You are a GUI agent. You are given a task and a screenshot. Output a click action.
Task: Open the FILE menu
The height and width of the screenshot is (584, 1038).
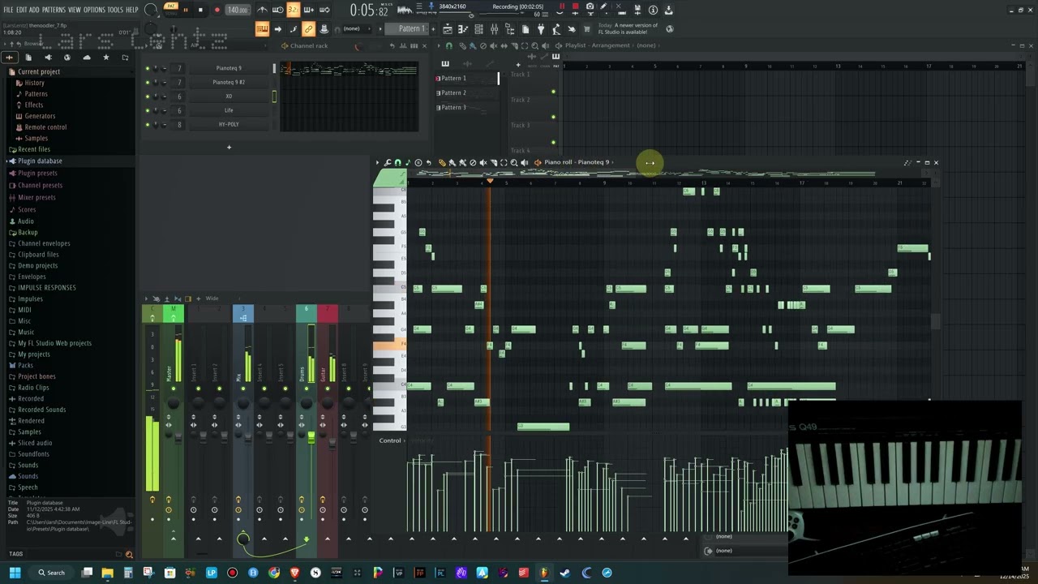pos(9,10)
